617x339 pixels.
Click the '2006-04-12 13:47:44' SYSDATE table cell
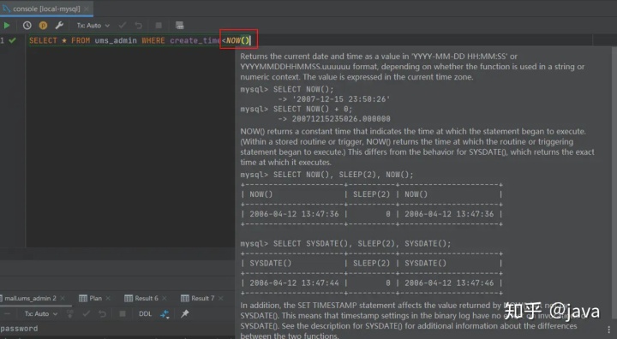[x=294, y=282]
